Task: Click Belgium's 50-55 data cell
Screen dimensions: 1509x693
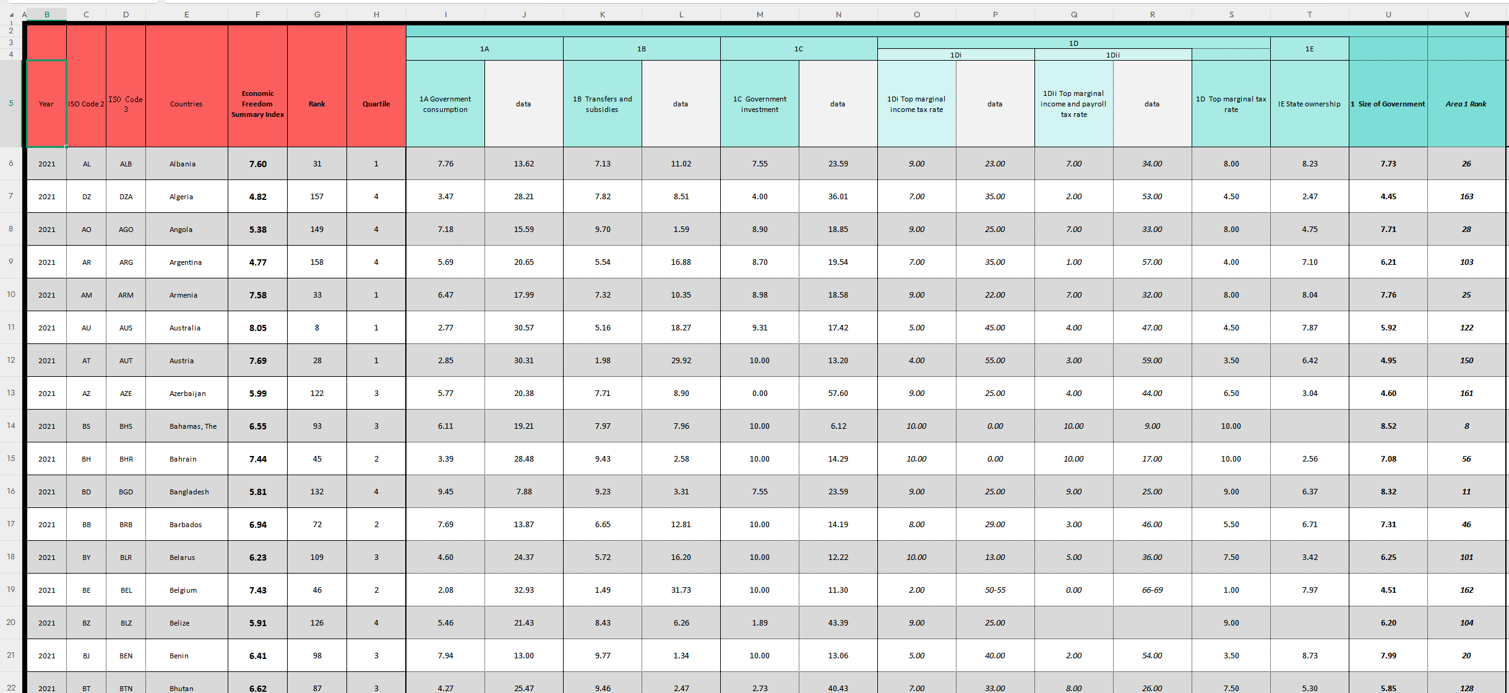Action: coord(995,590)
